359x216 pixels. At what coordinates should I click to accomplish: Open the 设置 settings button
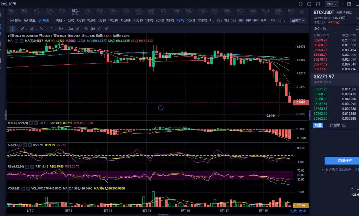tap(30, 20)
